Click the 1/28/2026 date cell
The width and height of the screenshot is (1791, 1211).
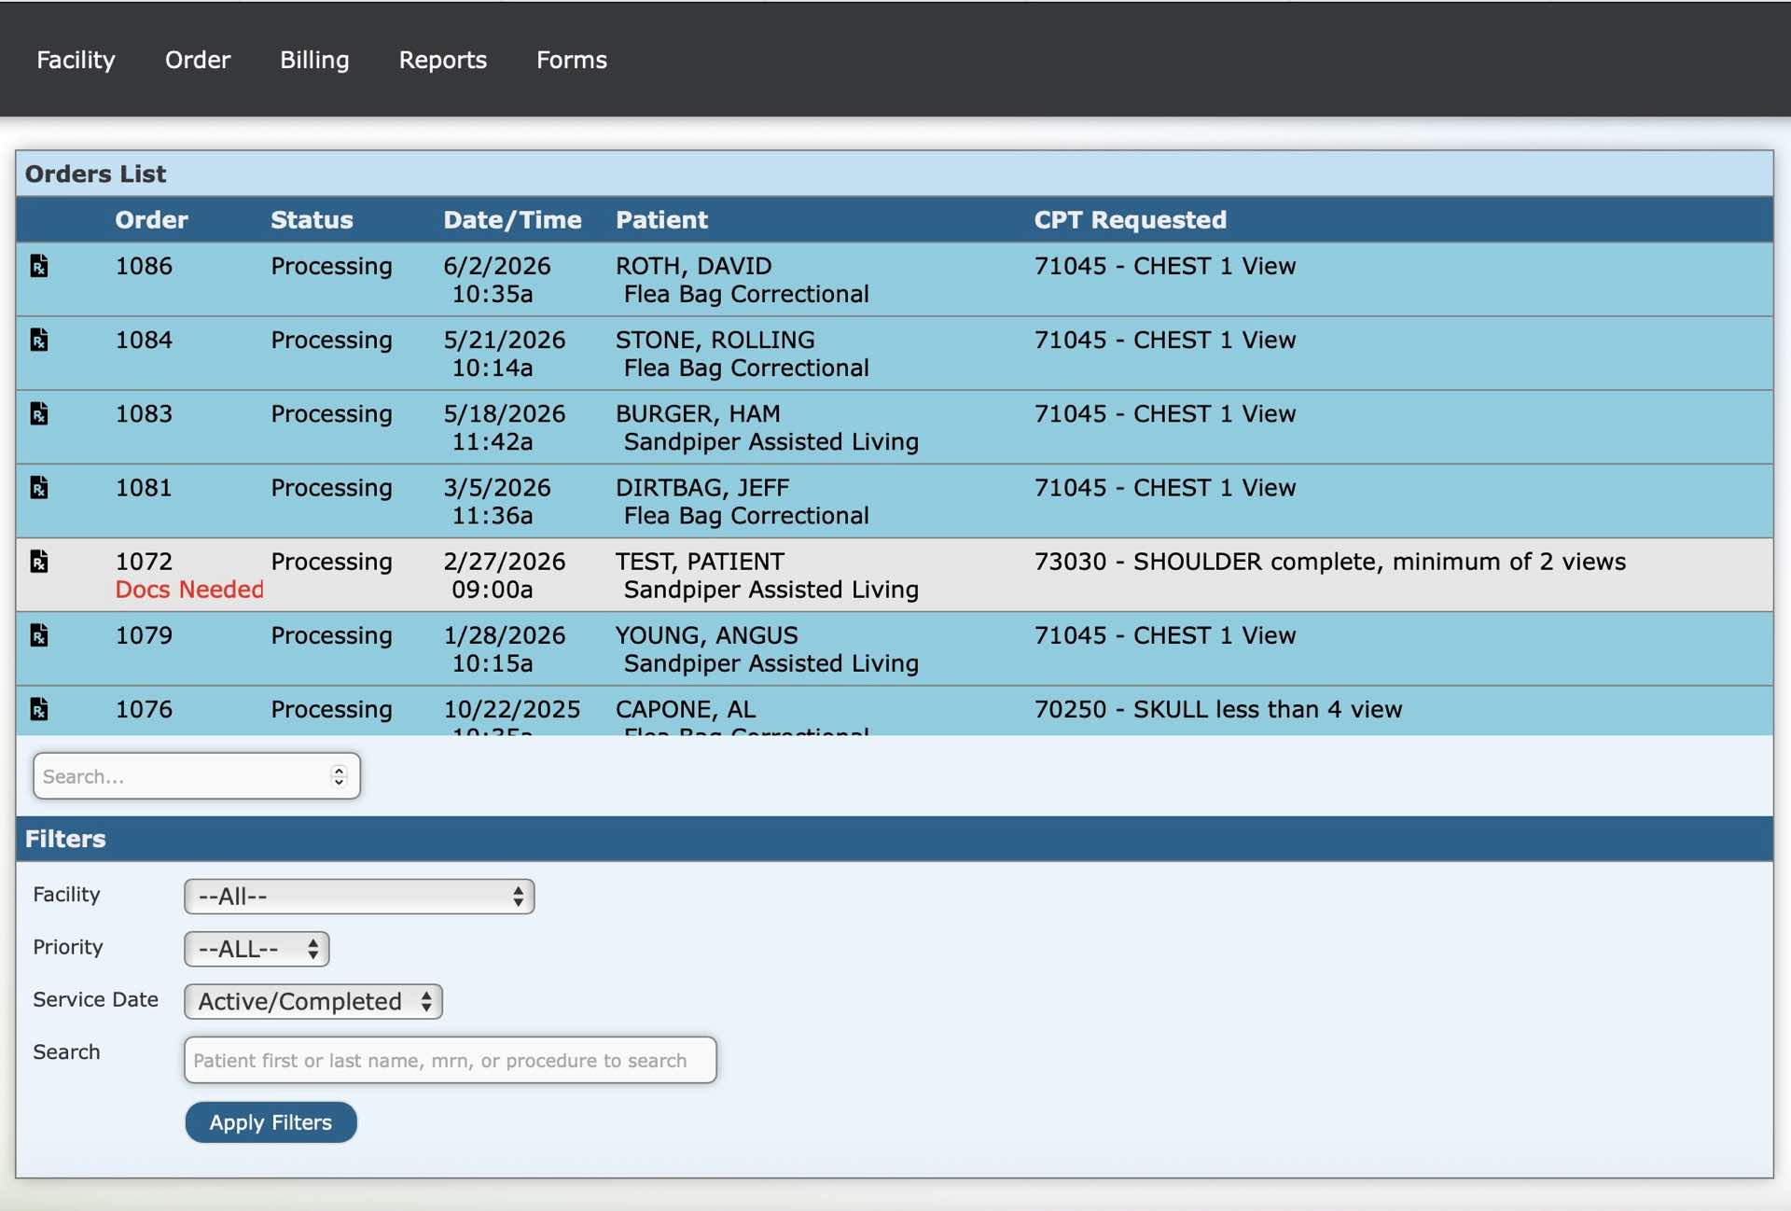505,635
